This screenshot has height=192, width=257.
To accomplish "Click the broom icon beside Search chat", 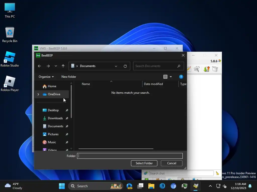I will (217, 173).
